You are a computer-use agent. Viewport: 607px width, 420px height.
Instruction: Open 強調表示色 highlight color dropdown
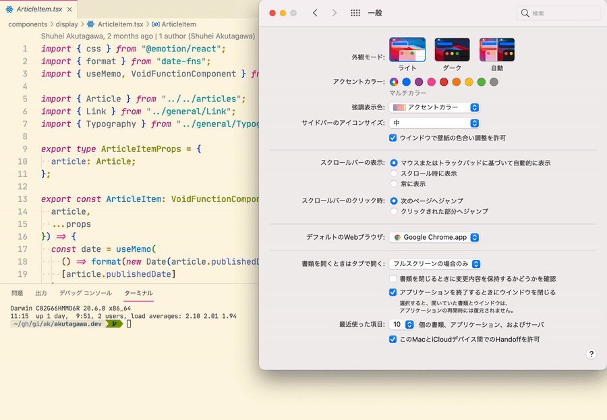[434, 107]
